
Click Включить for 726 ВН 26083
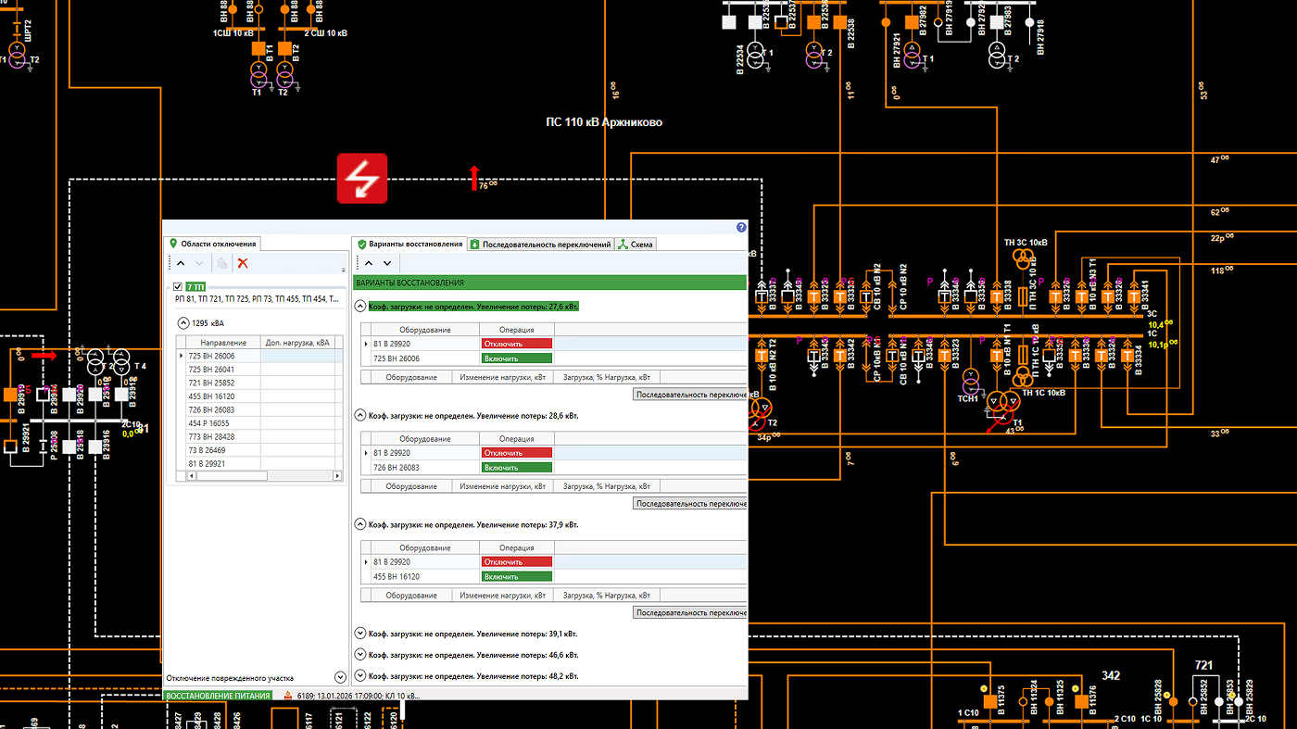click(x=516, y=468)
